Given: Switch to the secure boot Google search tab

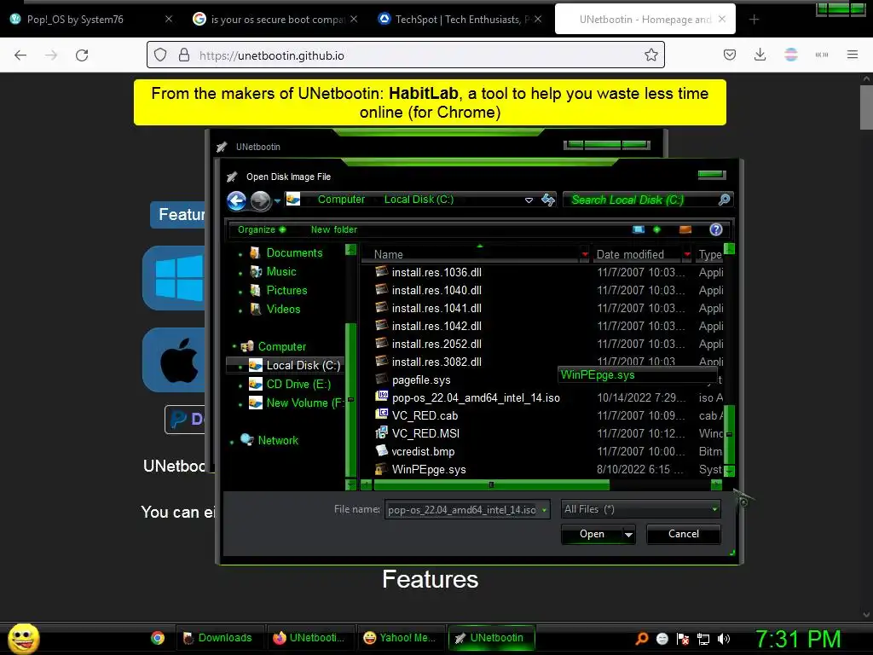Looking at the screenshot, I should pos(277,20).
